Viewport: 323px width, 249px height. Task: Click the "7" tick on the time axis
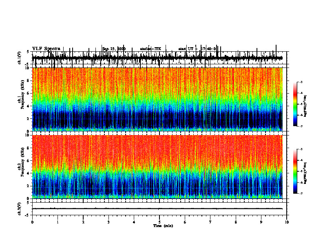[x=210, y=222]
